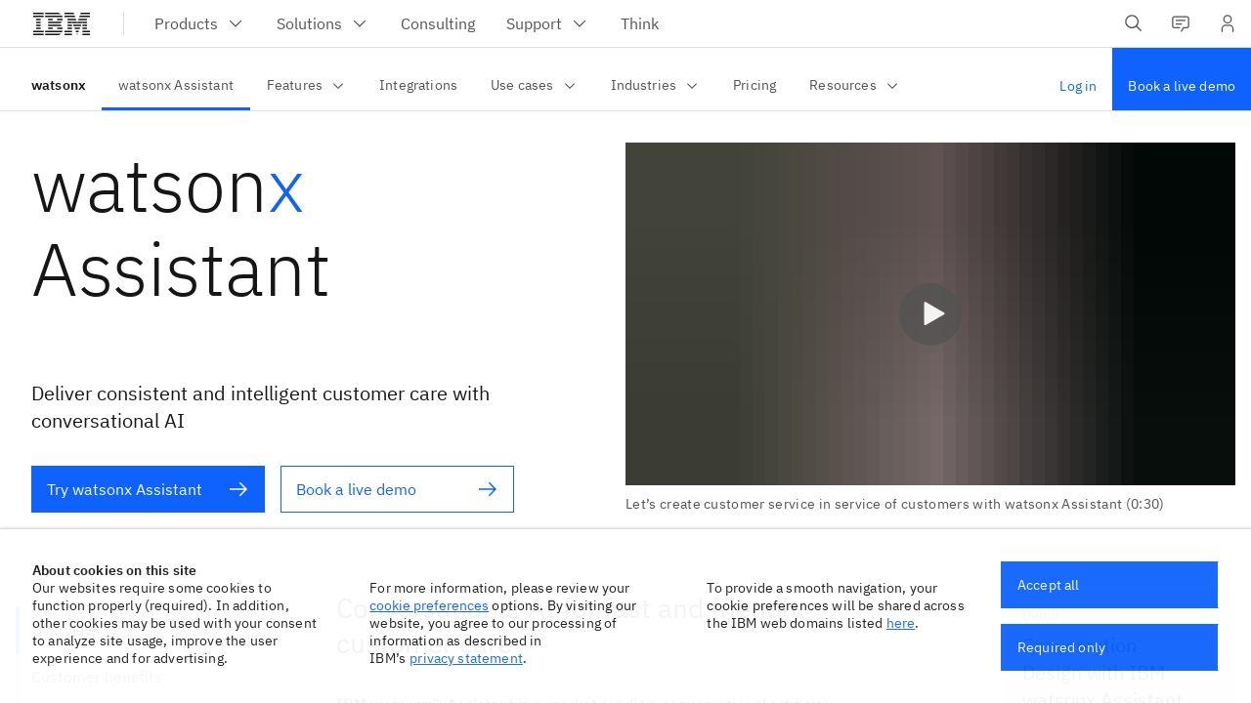
Task: Click the hero Book a live demo button
Action: (397, 489)
